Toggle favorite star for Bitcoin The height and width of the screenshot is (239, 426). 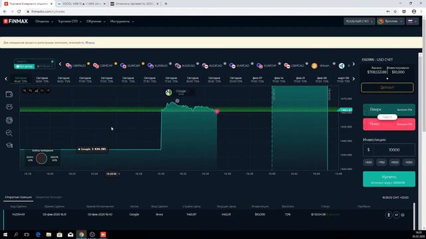334,64
